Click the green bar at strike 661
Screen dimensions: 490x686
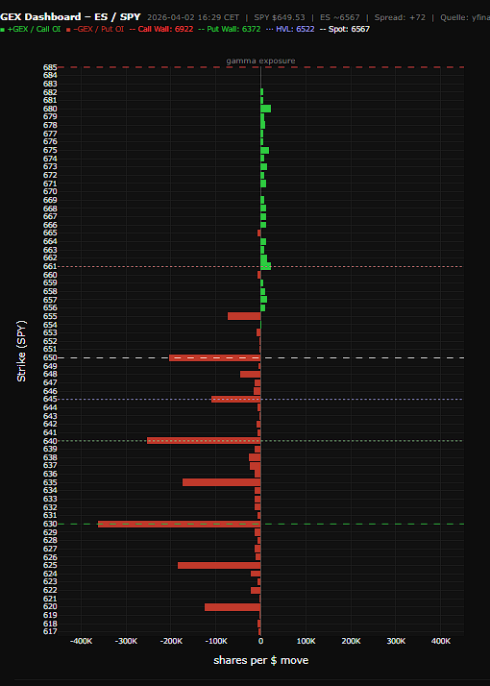click(x=265, y=266)
